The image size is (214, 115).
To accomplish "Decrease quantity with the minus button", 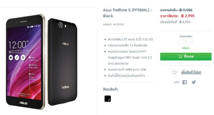I will point(181,41).
